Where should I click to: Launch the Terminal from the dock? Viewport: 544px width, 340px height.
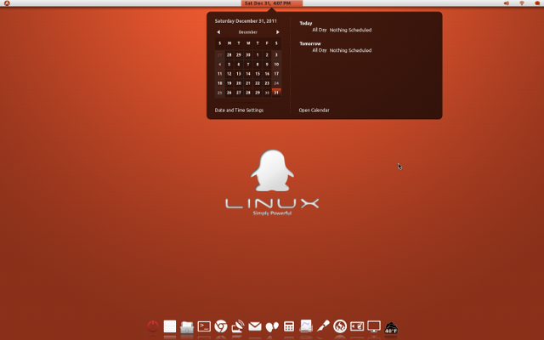click(204, 326)
